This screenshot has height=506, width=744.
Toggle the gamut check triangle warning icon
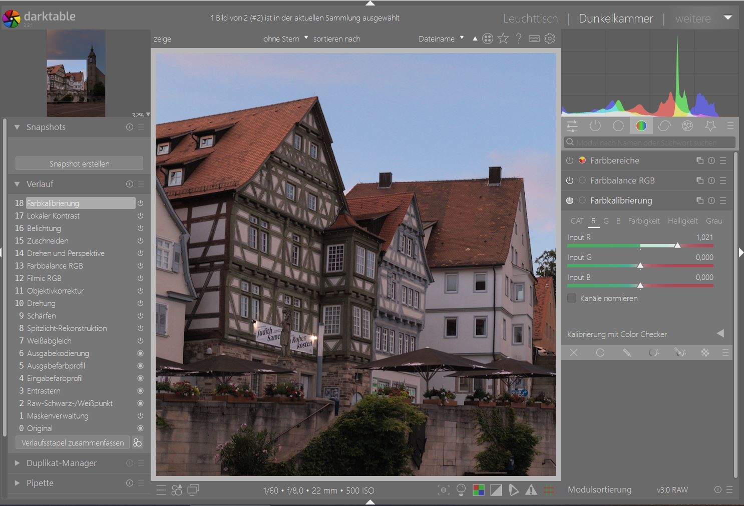[x=531, y=490]
